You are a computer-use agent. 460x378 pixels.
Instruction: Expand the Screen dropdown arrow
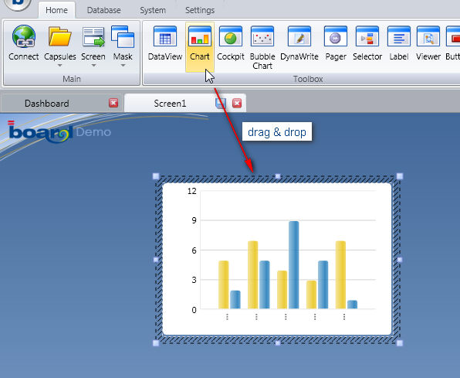click(x=93, y=65)
